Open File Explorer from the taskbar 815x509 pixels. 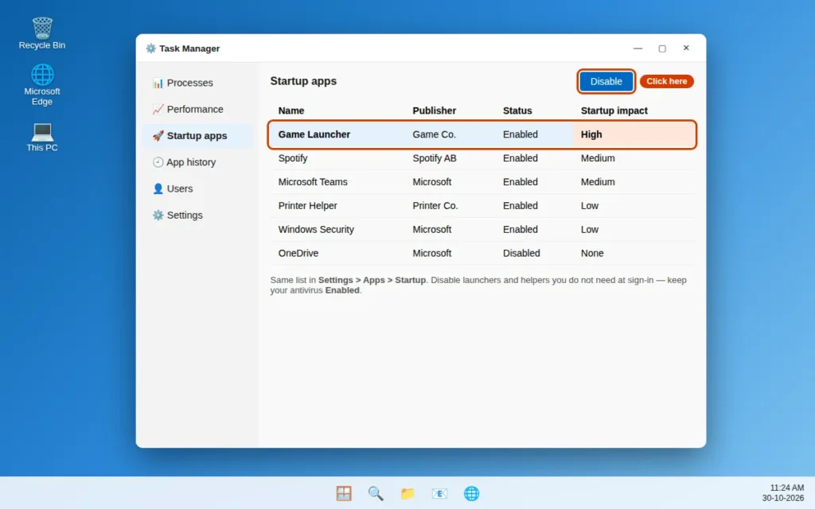(x=407, y=493)
